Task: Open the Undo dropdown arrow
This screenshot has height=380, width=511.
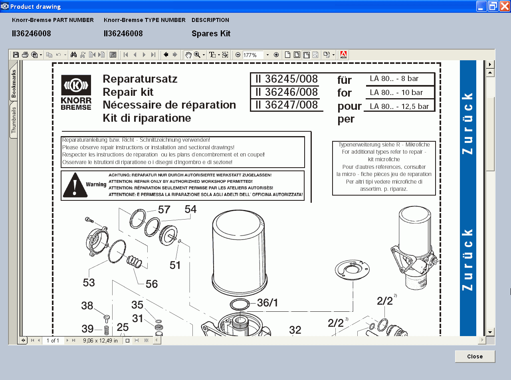Action: (x=65, y=55)
